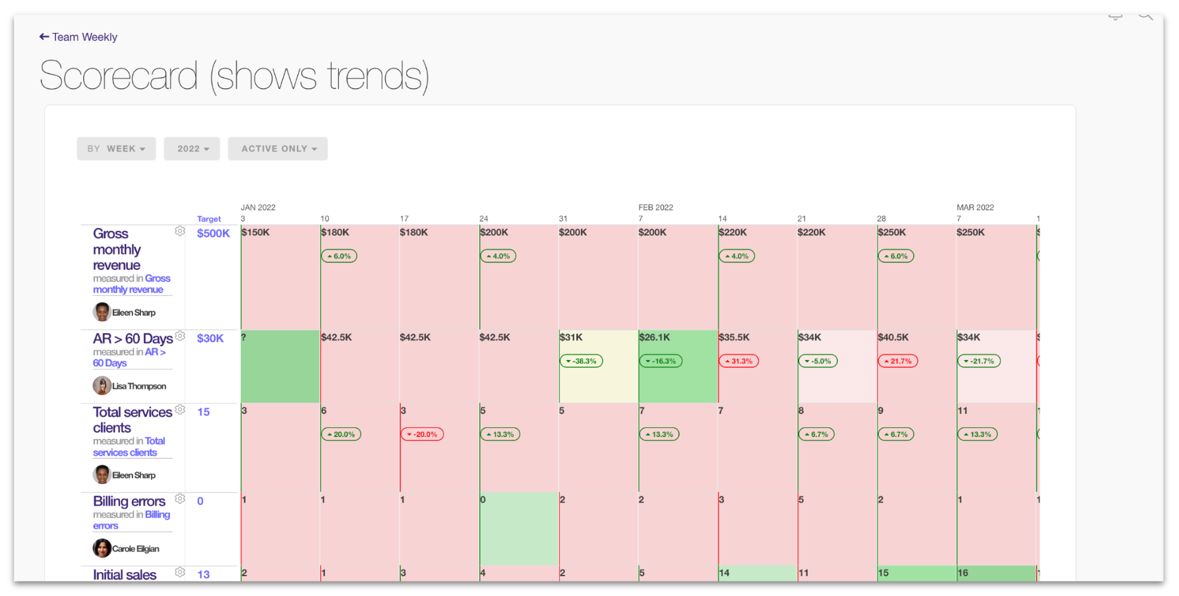Expand the BY WEEK dropdown
Screen dimensions: 1179x596
(x=116, y=149)
